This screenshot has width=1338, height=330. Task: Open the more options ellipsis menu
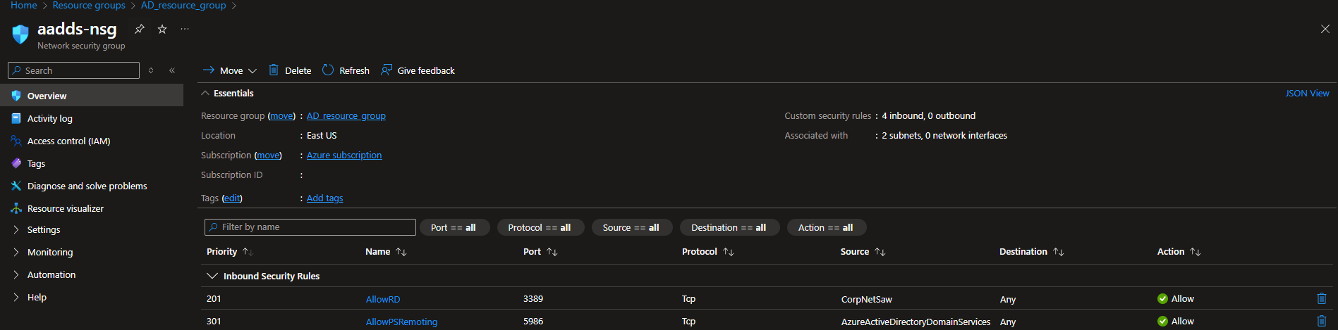click(x=185, y=29)
